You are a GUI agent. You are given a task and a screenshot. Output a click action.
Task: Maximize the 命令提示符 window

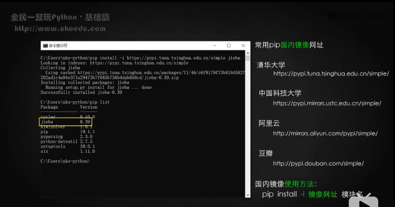(x=229, y=46)
